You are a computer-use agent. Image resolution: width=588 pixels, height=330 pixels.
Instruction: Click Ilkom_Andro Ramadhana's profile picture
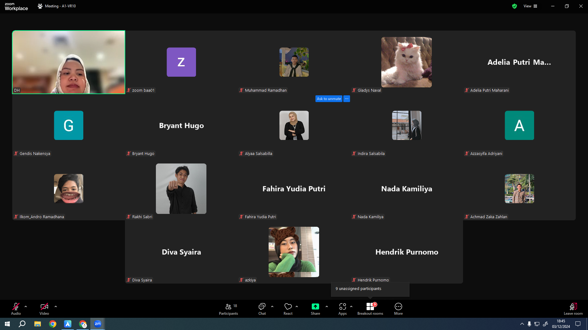(x=69, y=189)
